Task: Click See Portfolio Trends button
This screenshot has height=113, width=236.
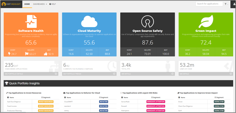Action: coord(89,74)
